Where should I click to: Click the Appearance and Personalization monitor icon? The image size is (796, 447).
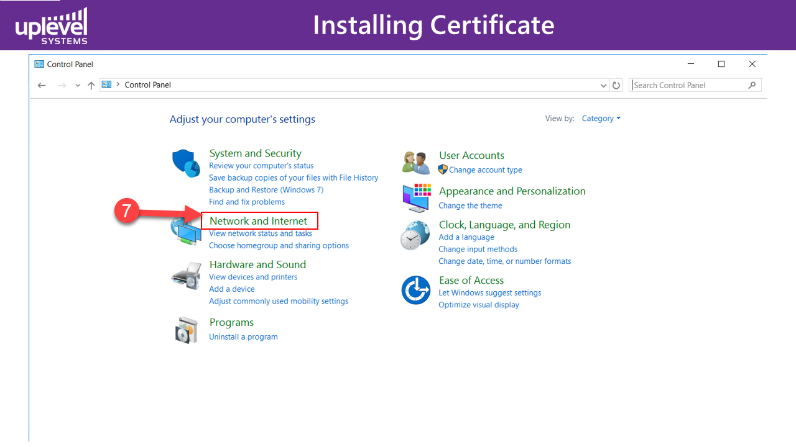click(416, 198)
